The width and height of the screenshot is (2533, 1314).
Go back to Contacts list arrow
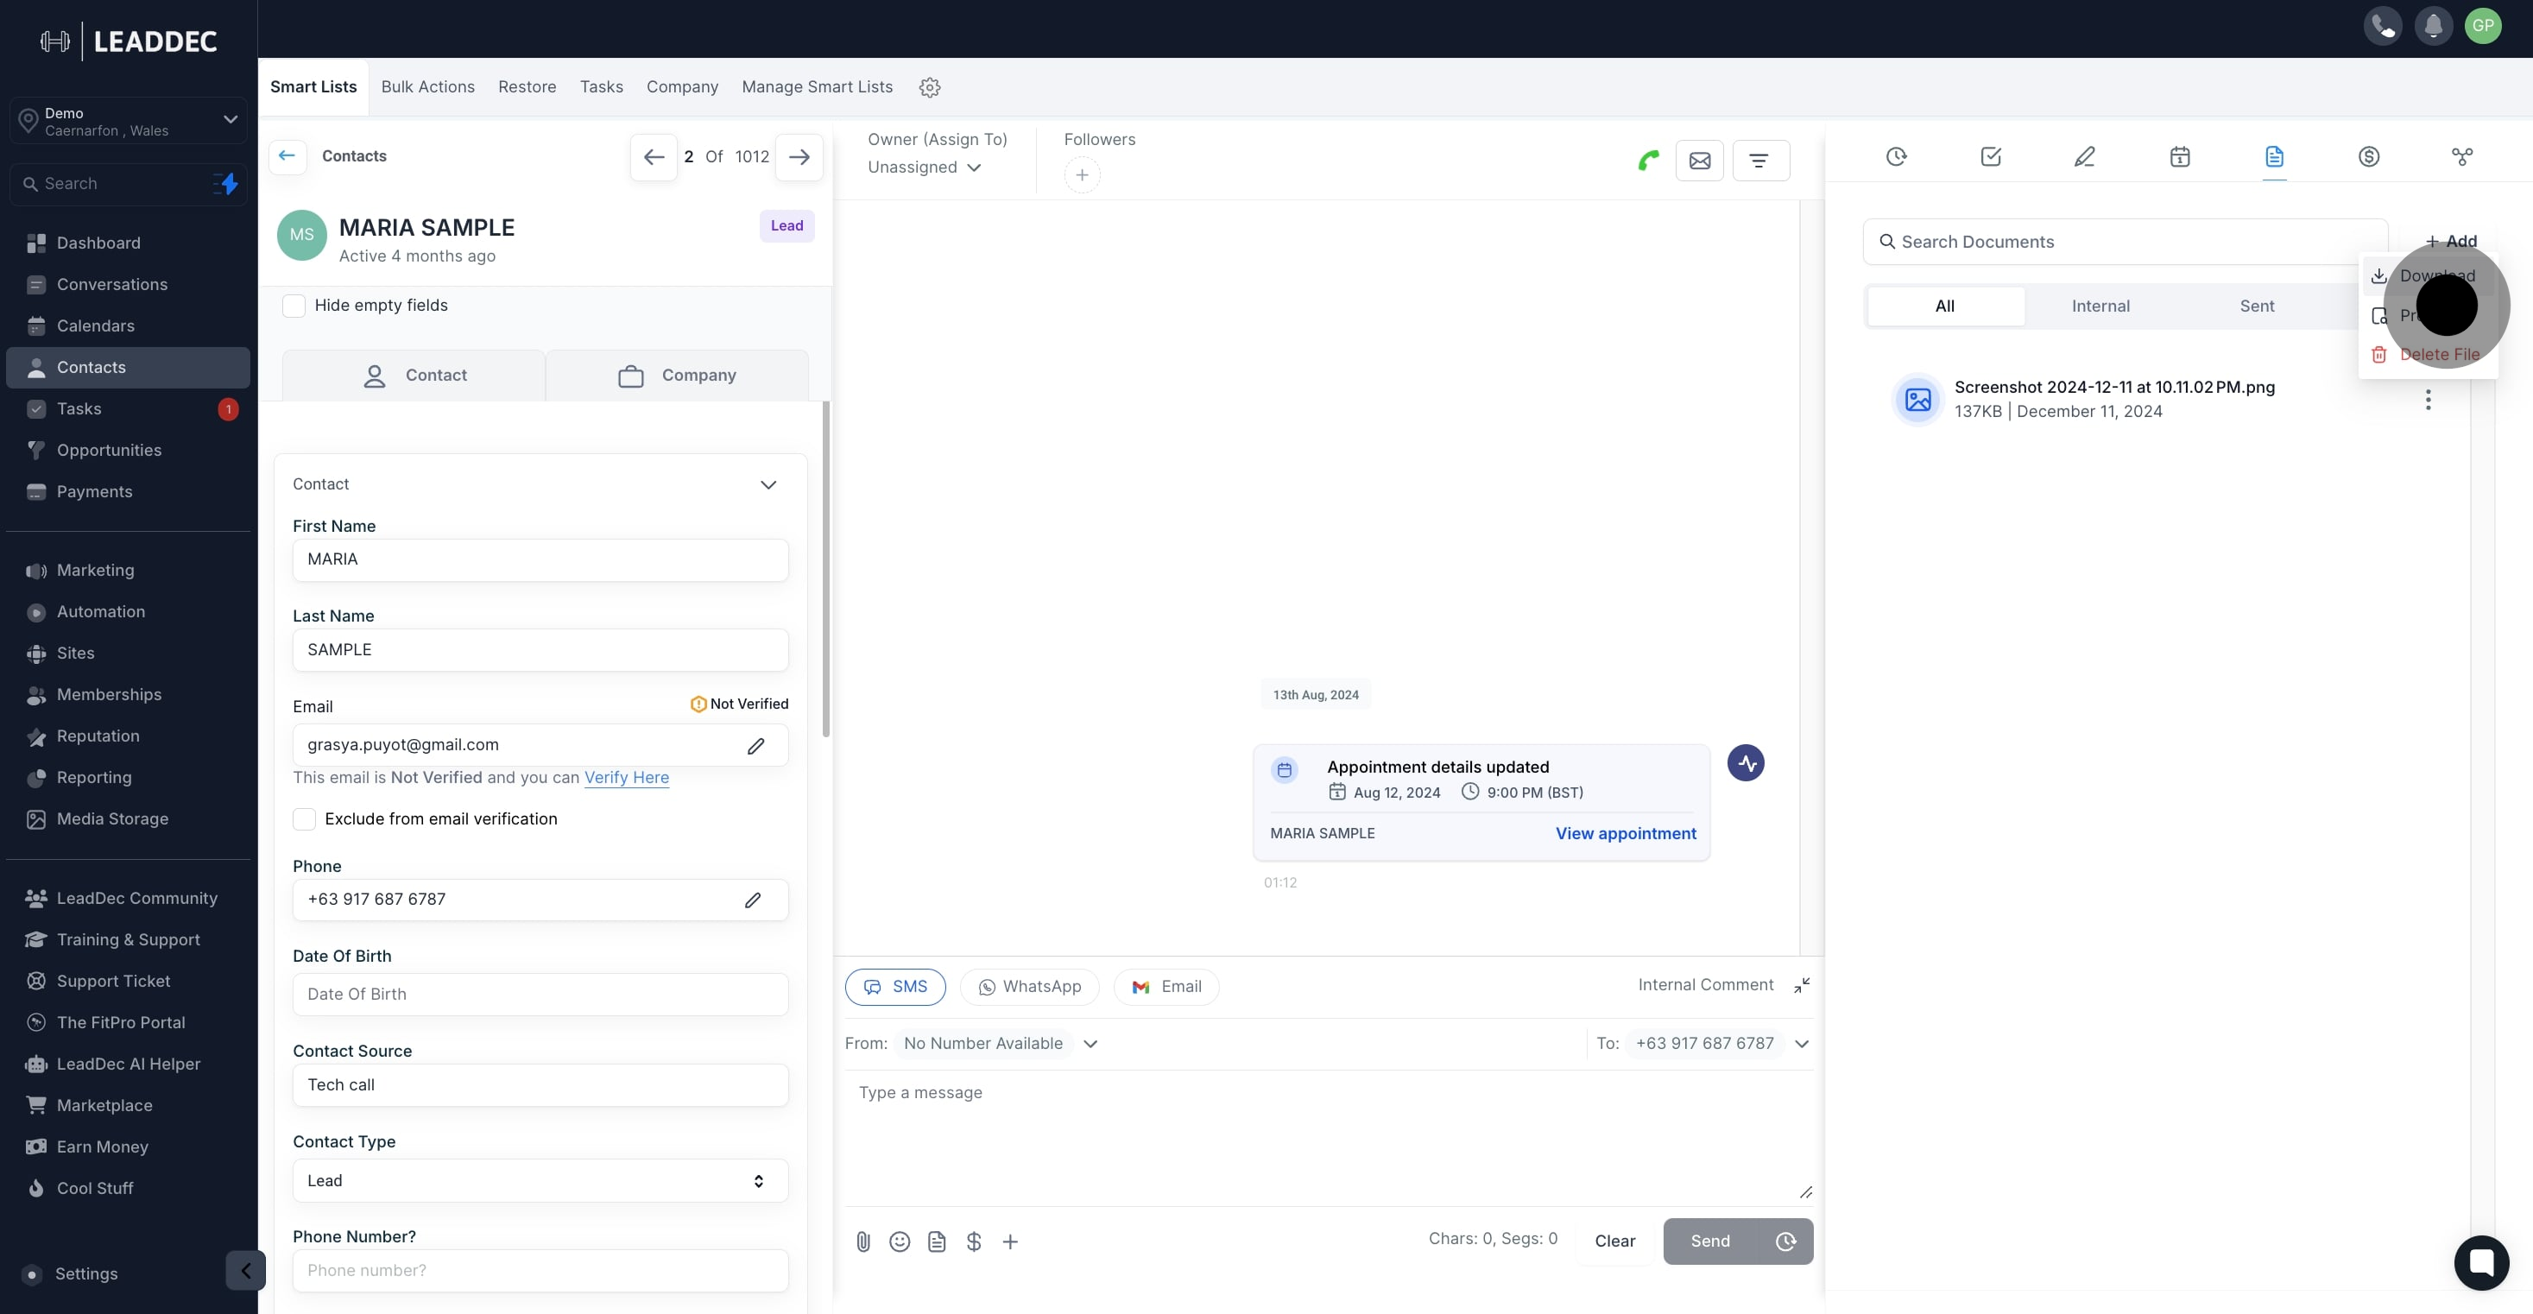coord(287,155)
